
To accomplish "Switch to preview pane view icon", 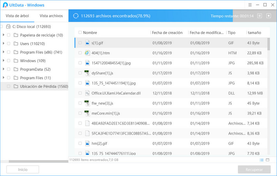I will tap(268, 160).
